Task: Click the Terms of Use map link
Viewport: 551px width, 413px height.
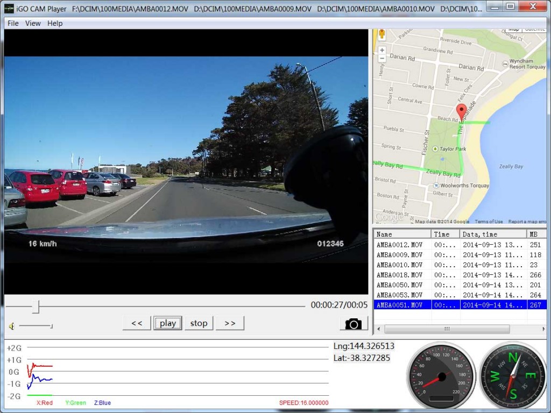Action: pyautogui.click(x=489, y=222)
